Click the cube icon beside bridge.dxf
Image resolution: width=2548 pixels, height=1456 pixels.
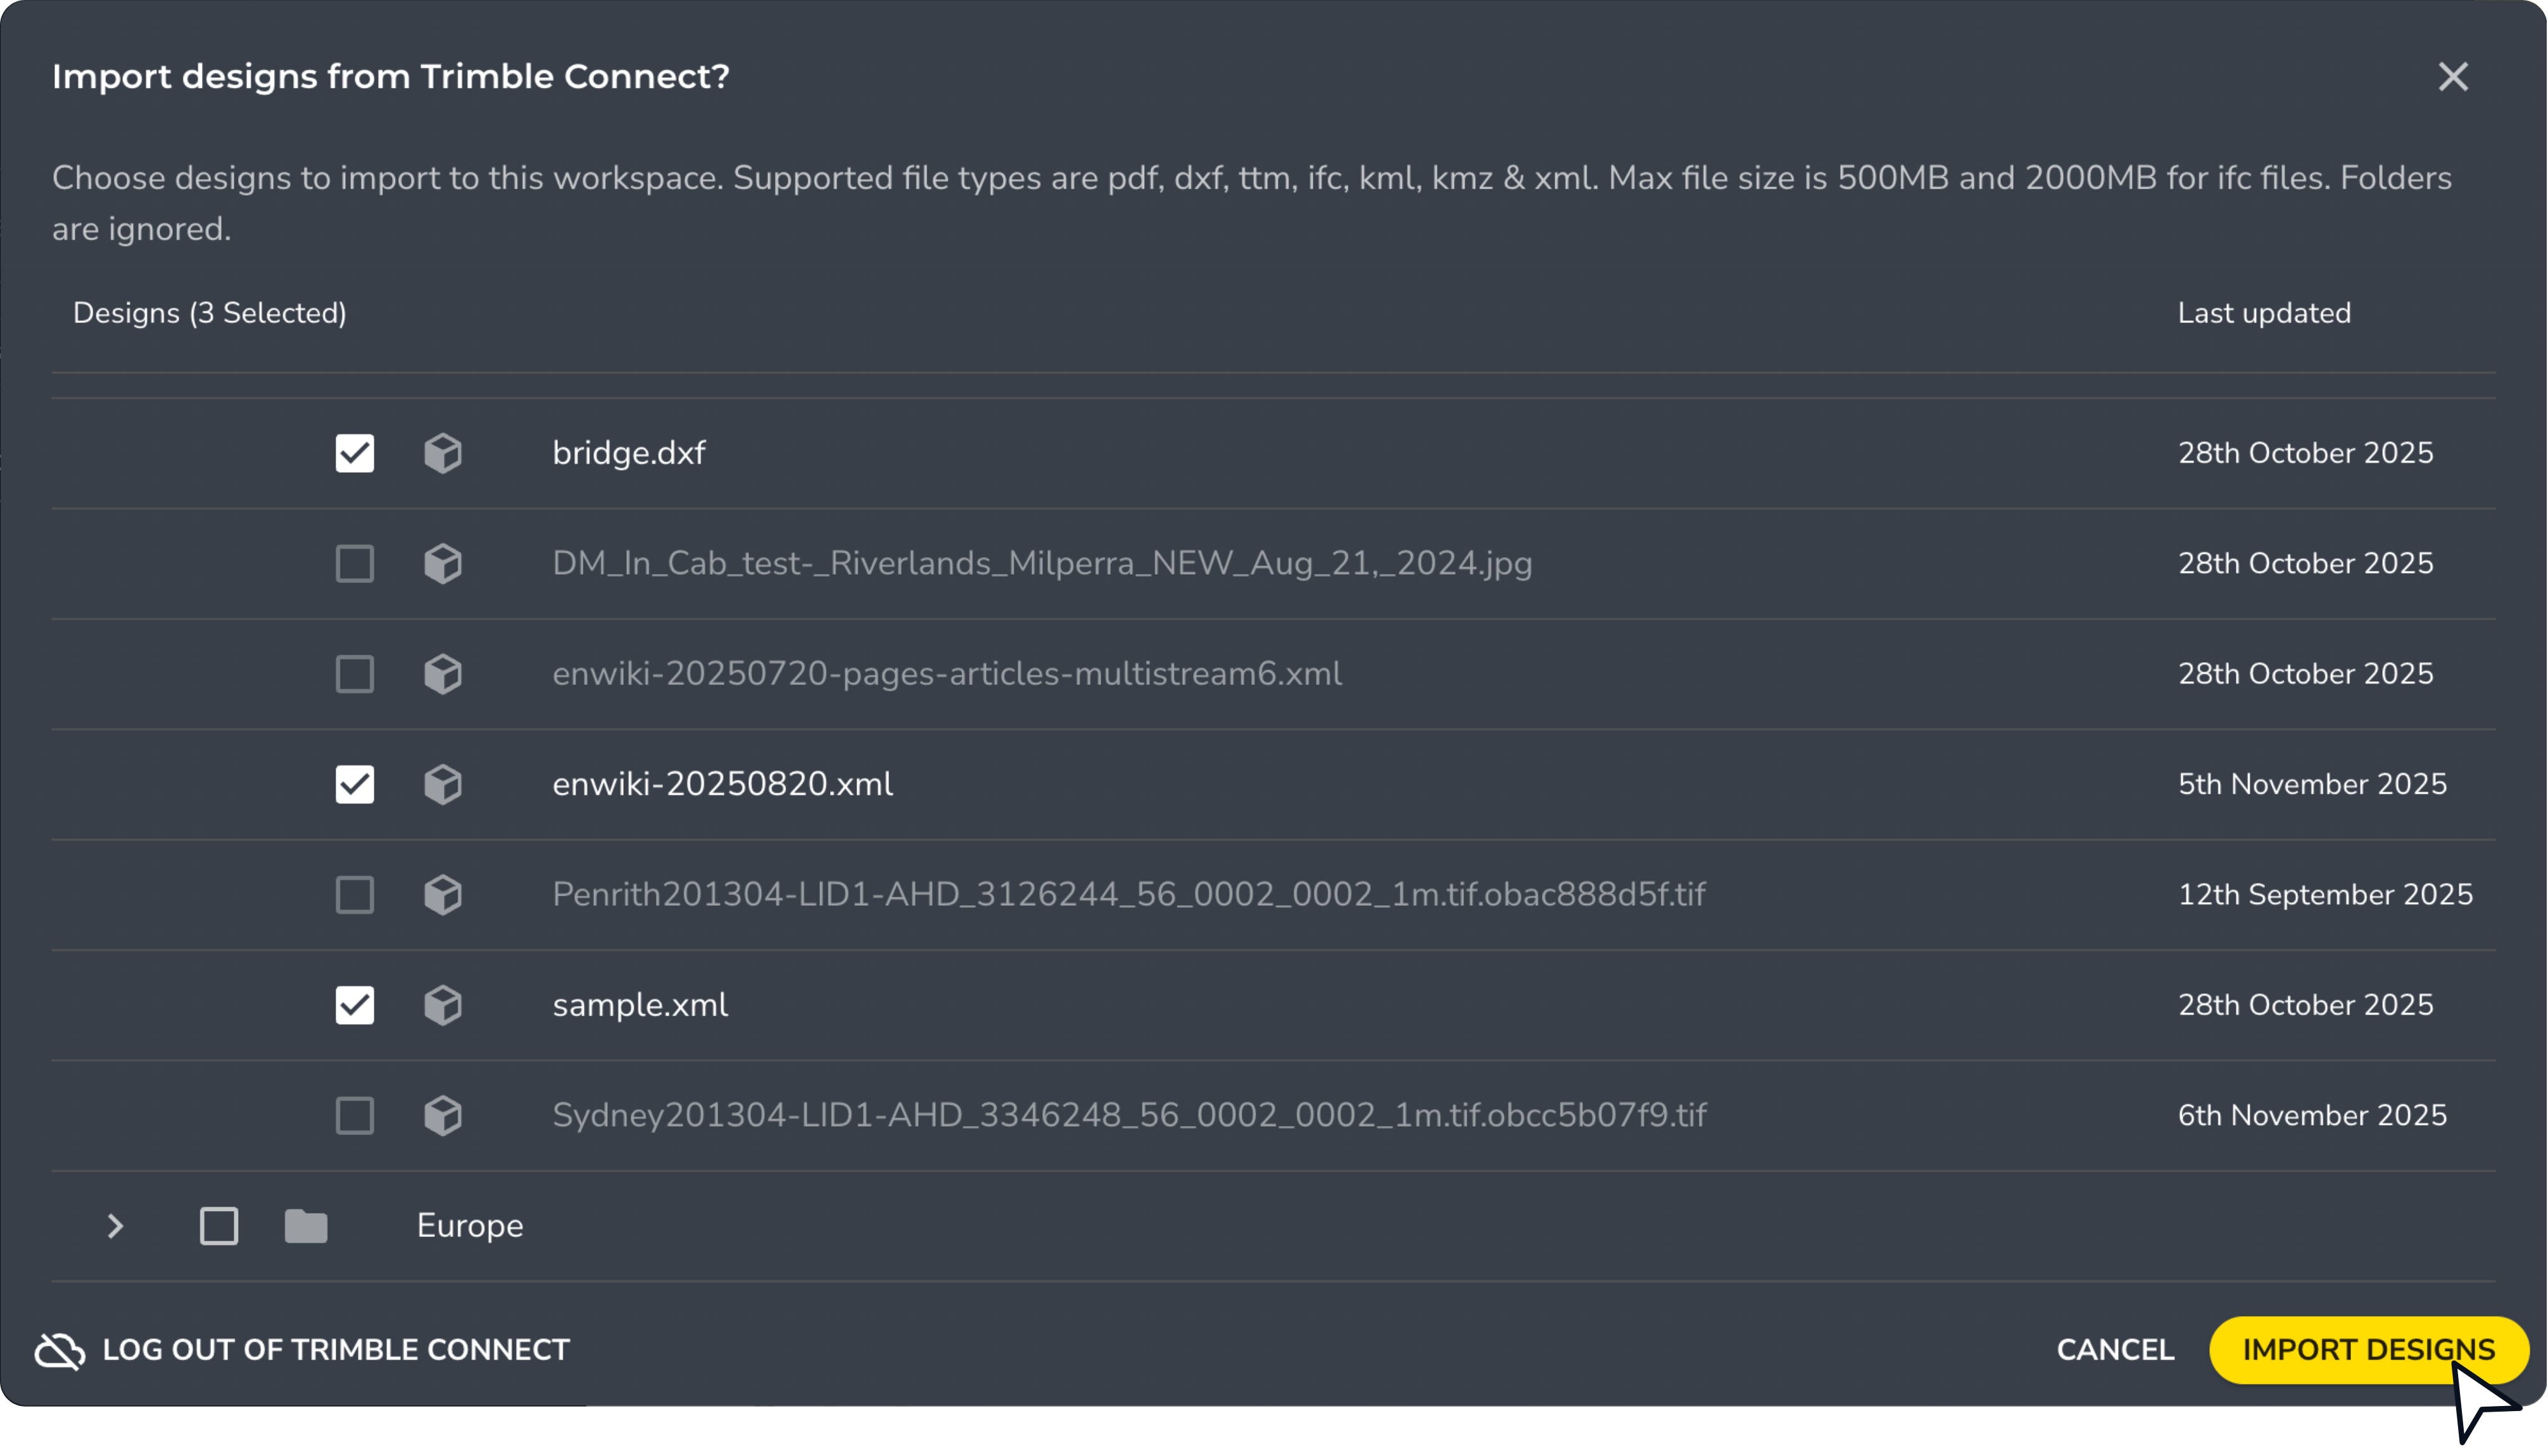(x=443, y=453)
